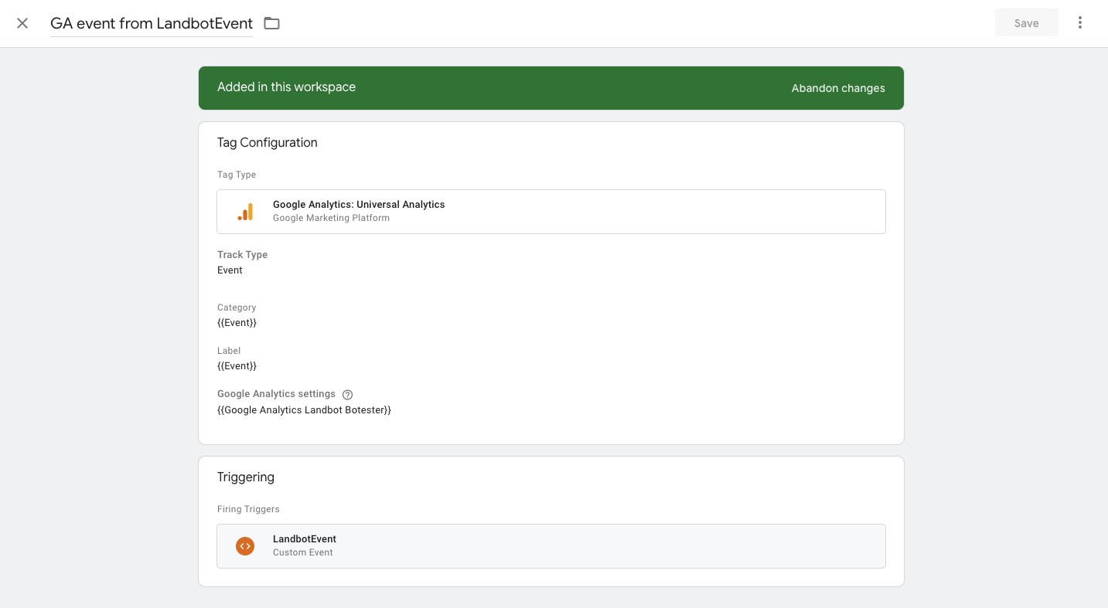Screen dimensions: 1108x608
Task: Close the tag editor with X icon
Action: point(22,23)
